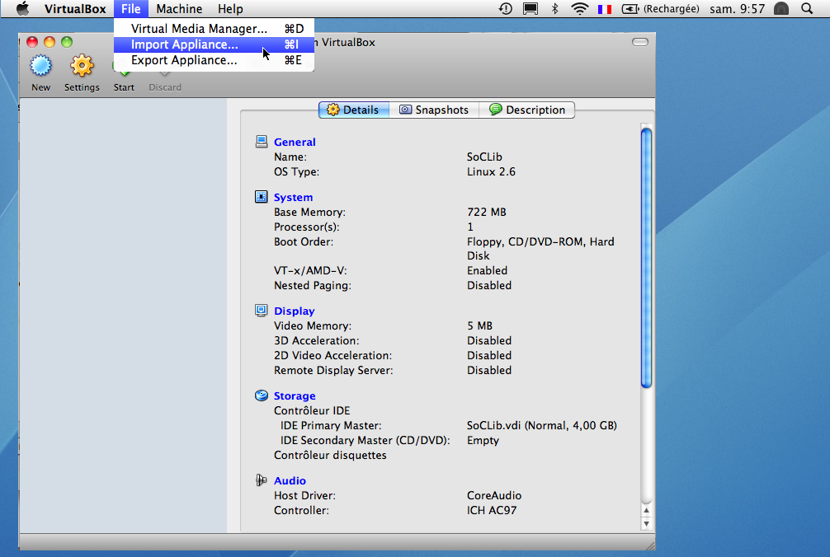Click the 5 MB video memory value
This screenshot has width=830, height=557.
pos(479,325)
